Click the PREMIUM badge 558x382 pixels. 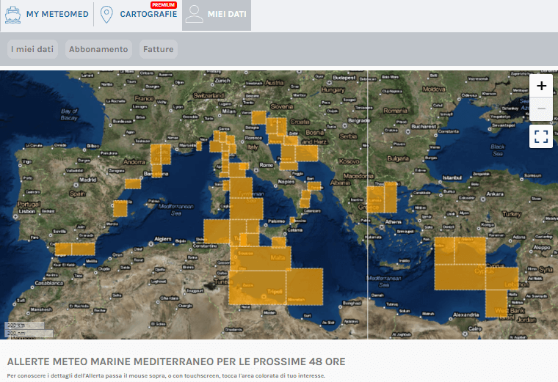[163, 5]
